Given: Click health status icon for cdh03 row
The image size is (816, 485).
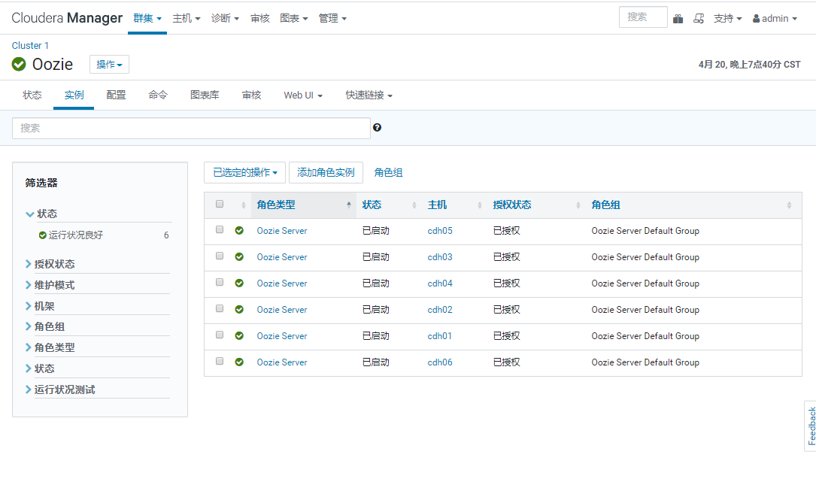Looking at the screenshot, I should click(x=239, y=256).
